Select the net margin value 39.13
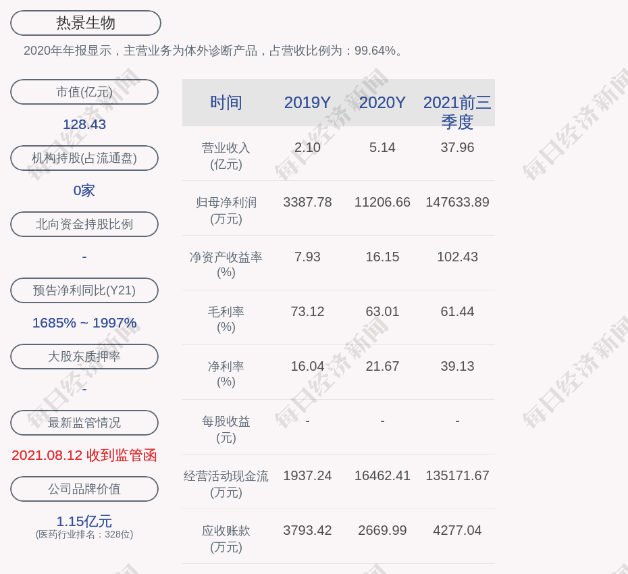 457,366
